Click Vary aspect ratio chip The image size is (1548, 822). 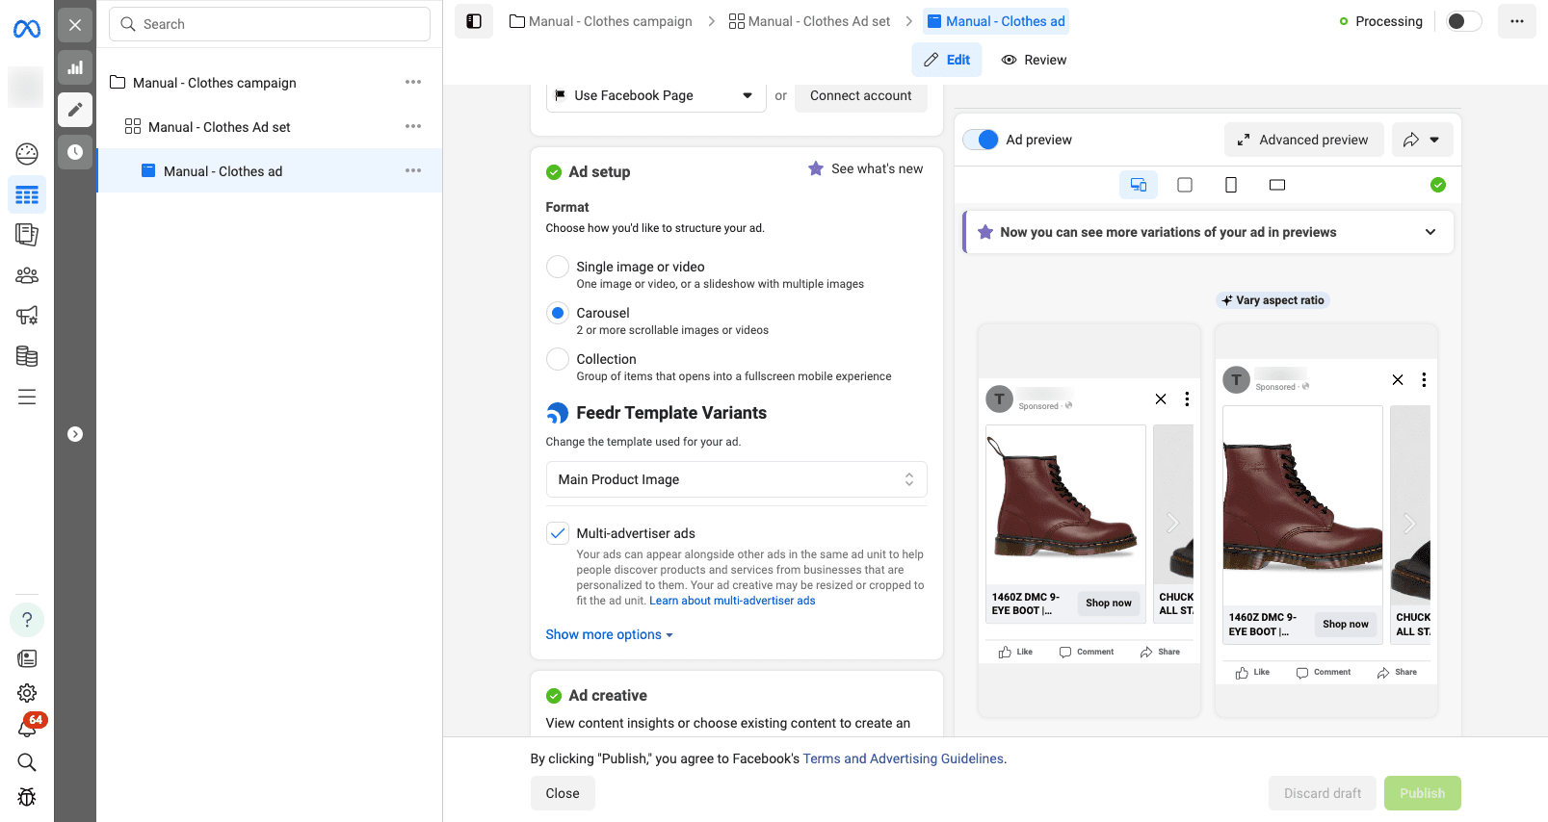[1273, 300]
